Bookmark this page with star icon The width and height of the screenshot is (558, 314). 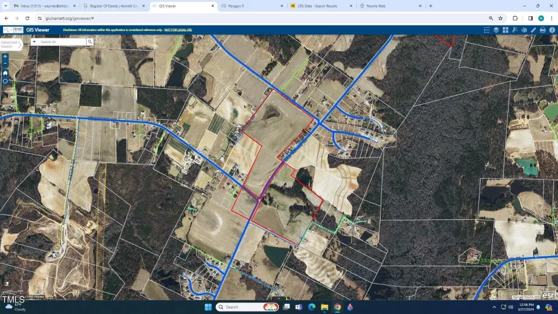coord(500,18)
